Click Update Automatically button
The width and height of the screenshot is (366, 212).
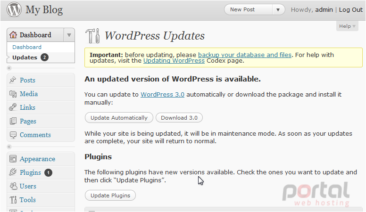(x=119, y=118)
